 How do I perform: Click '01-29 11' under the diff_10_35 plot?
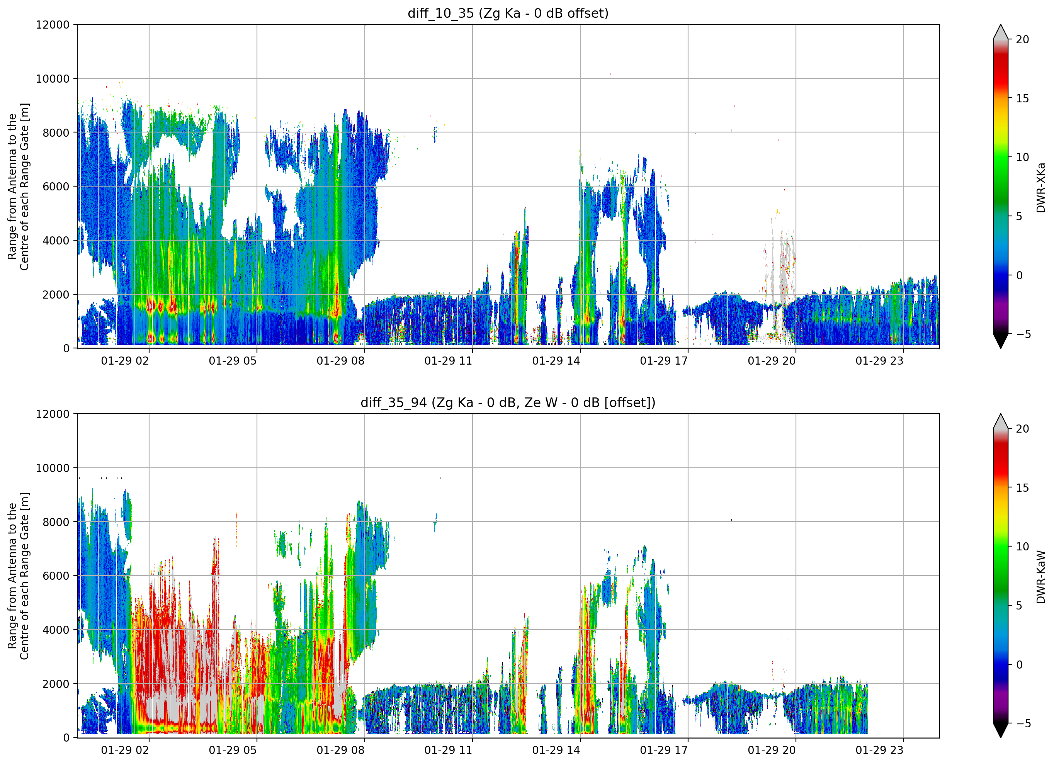(x=449, y=361)
